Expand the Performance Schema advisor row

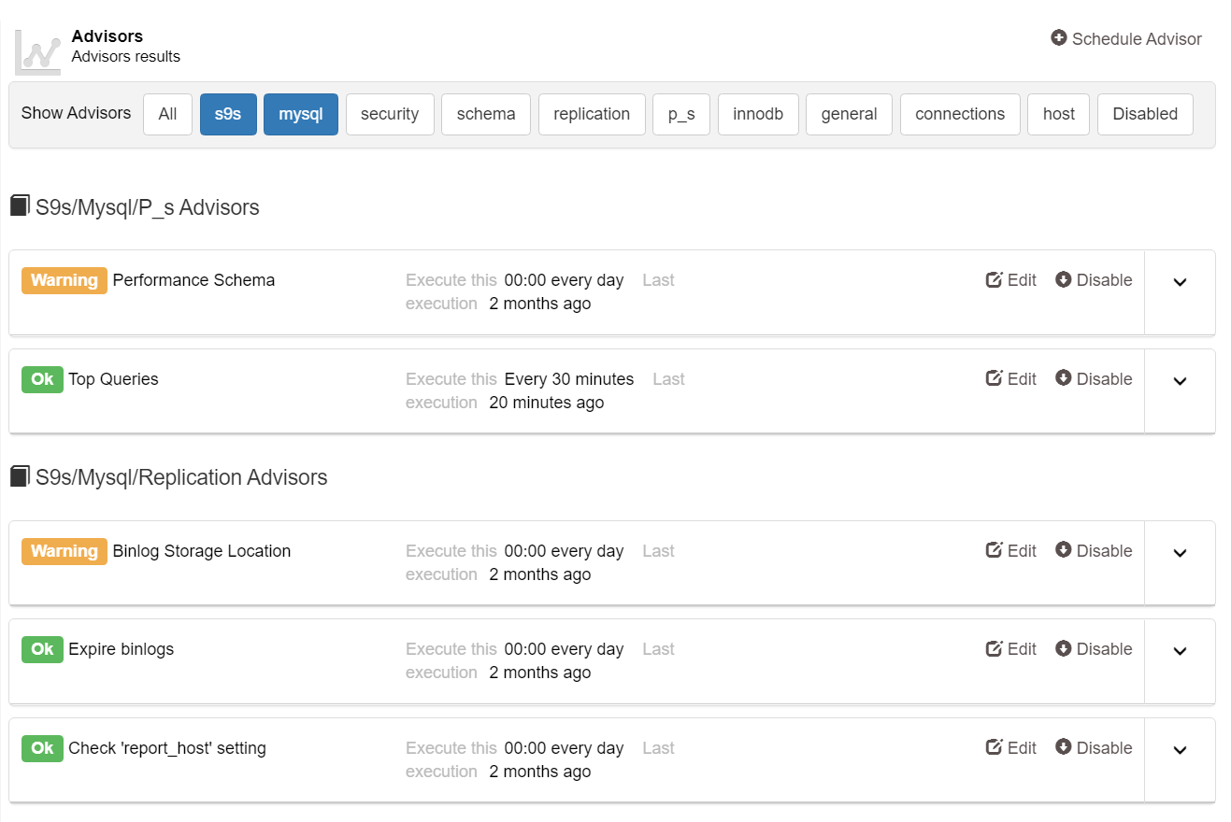coord(1180,282)
